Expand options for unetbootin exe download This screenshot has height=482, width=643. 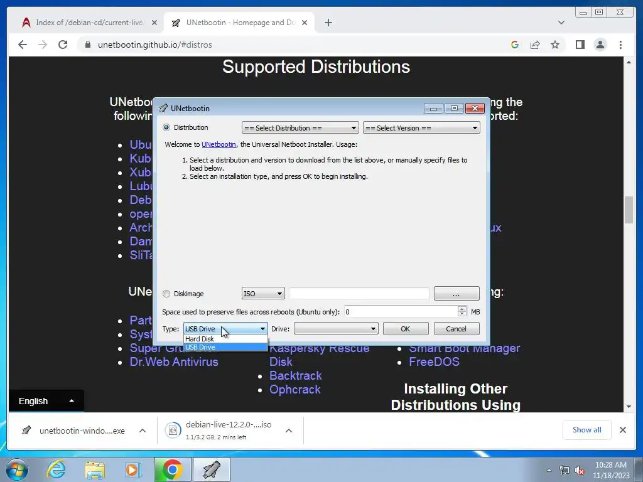click(x=143, y=431)
